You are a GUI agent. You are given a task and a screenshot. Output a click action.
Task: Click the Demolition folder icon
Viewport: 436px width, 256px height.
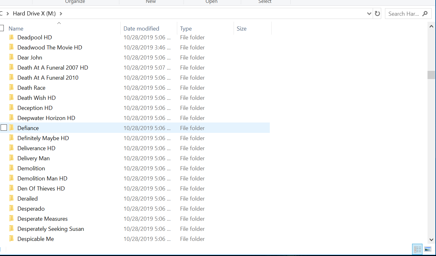[12, 168]
